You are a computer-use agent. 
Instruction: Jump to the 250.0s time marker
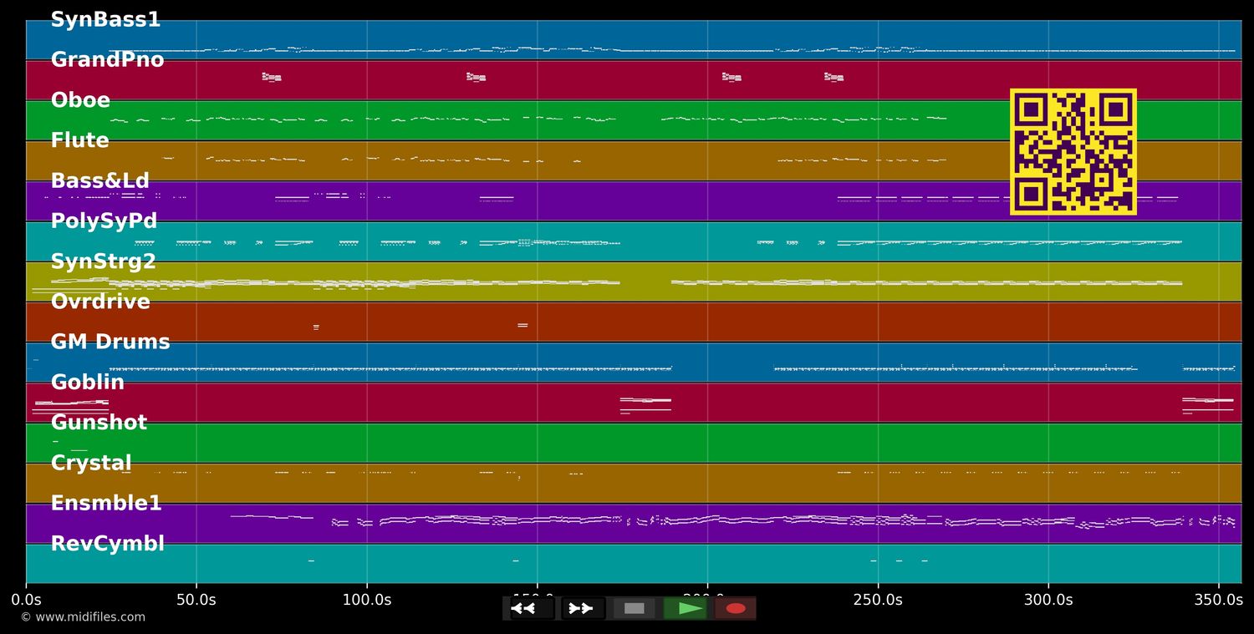click(x=878, y=600)
